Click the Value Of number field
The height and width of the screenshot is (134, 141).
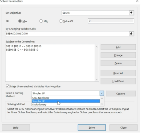(111, 21)
